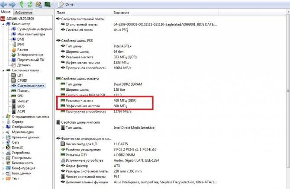Click the P45 chipset value
Viewport: 290px width, 189px height.
(x=116, y=177)
